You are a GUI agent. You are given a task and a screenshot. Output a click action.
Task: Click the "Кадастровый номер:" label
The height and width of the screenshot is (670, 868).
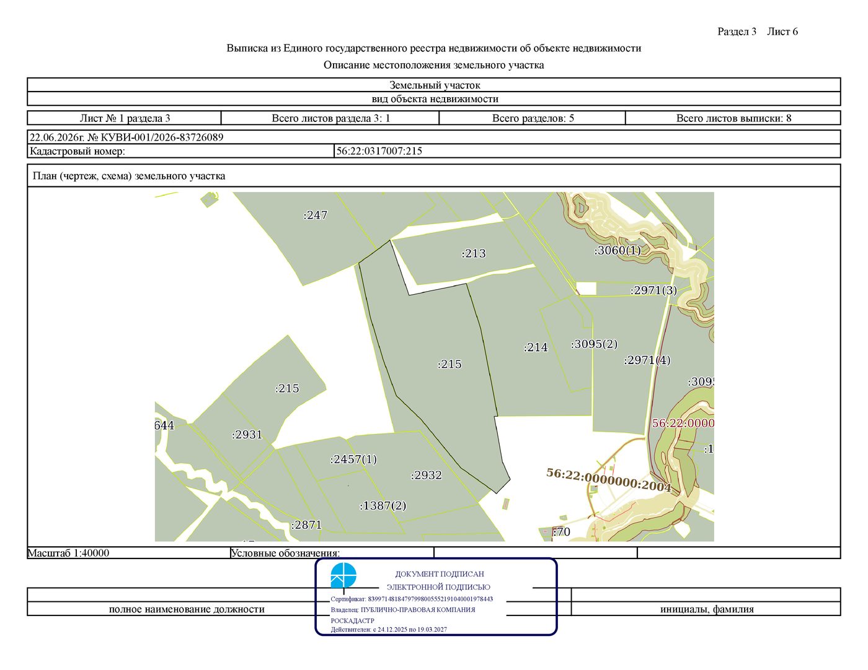point(77,151)
